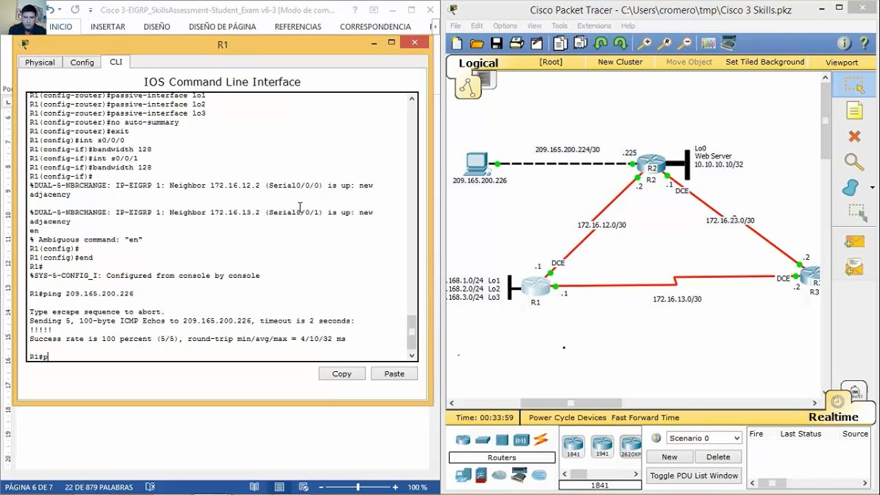Select Wireless Devices category icon
This screenshot has width=880, height=495.
(x=521, y=440)
